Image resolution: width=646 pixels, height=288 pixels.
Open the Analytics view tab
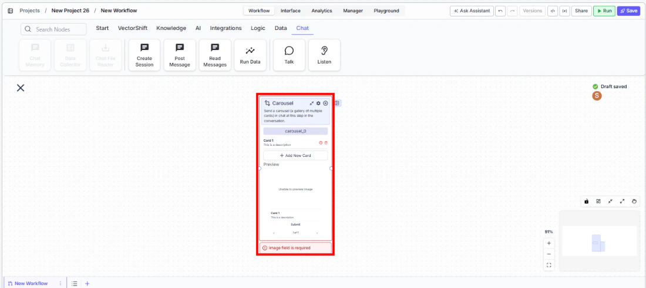322,11
